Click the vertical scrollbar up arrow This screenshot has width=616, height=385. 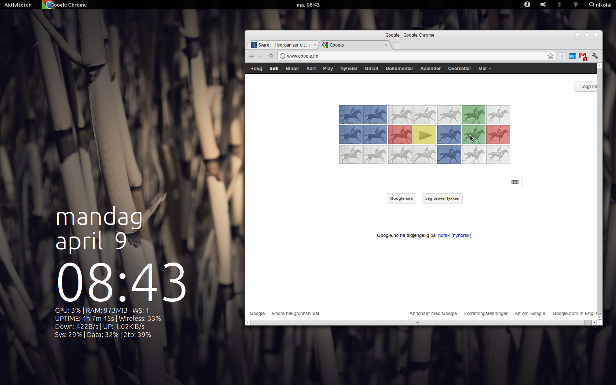click(x=599, y=65)
